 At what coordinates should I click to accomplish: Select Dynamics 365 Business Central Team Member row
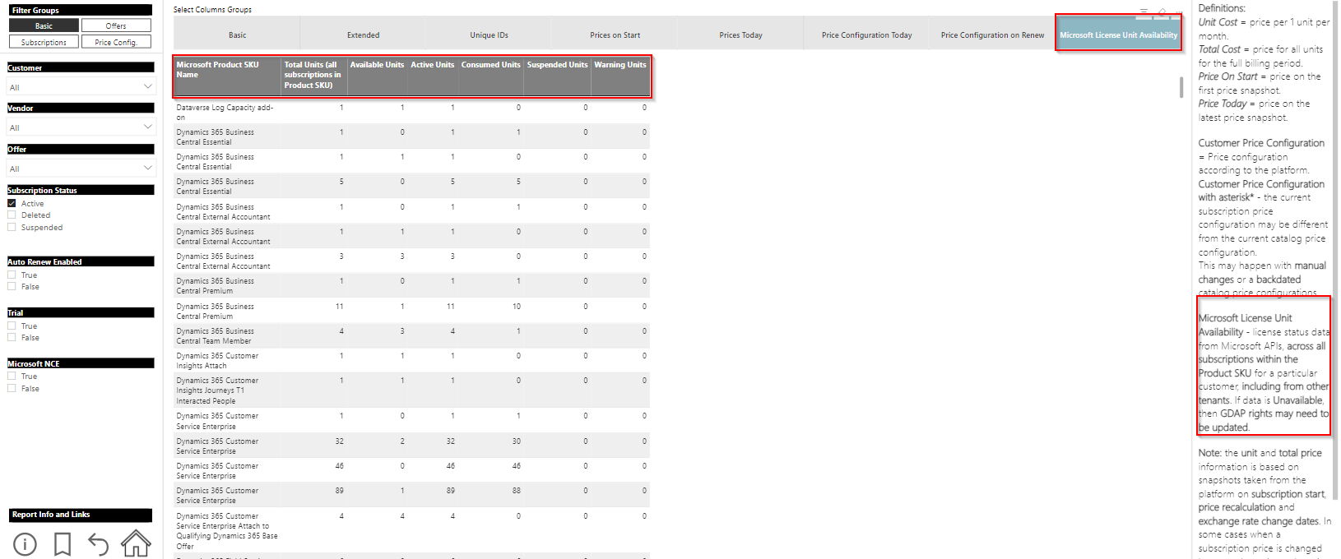pos(411,336)
